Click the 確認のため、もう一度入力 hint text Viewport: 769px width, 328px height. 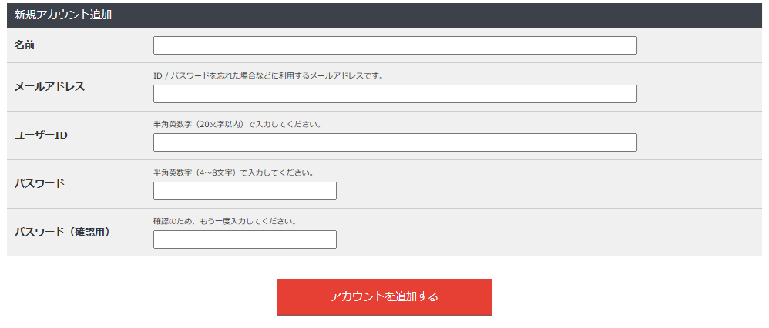225,222
